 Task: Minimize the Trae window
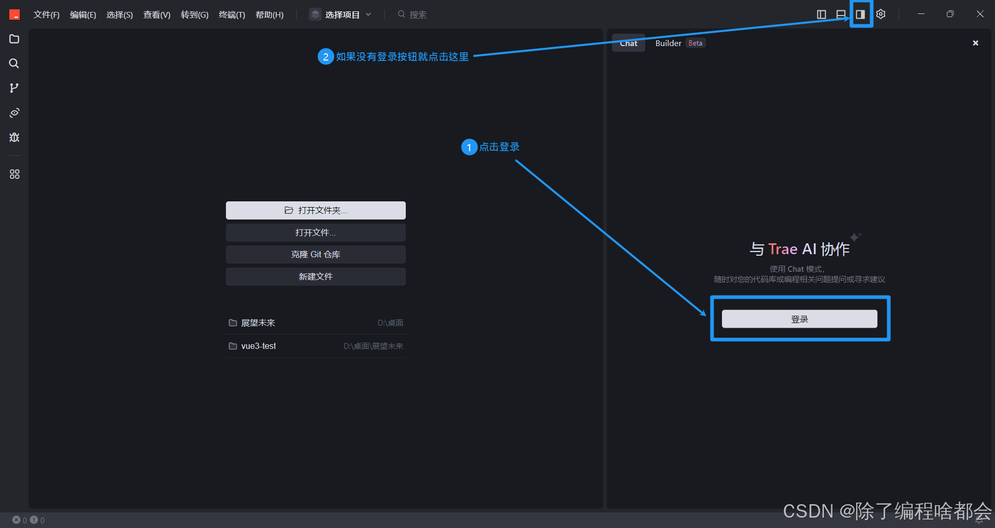click(x=921, y=14)
